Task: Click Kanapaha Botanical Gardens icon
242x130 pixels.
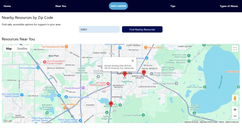Action: [47, 113]
